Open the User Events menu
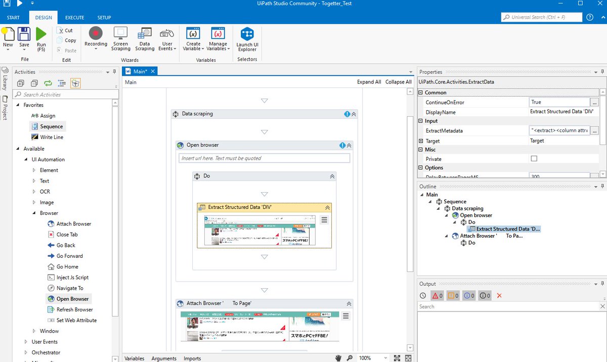Screen dimensions: 607x362 (167, 39)
